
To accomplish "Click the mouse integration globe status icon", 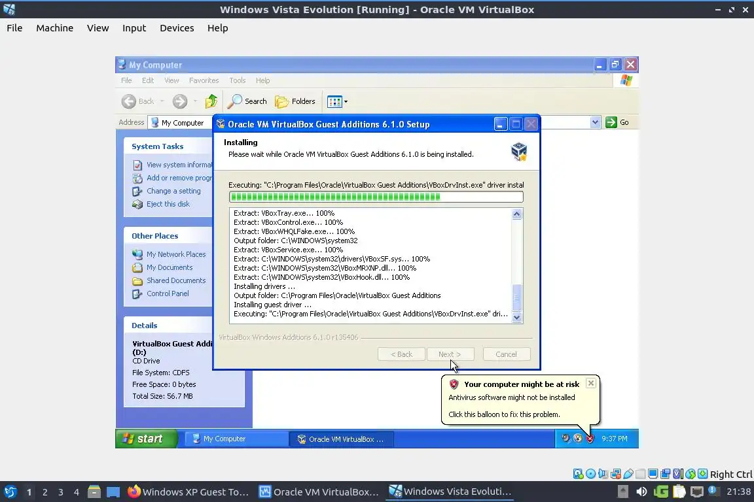I will coord(691,474).
